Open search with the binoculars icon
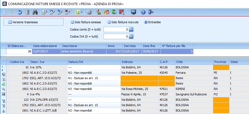The image size is (249, 114). (35, 12)
